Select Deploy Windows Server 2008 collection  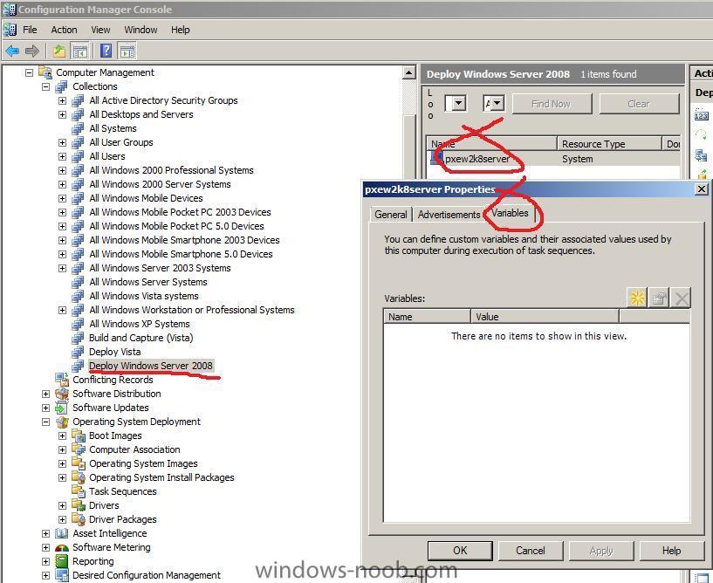(x=150, y=366)
